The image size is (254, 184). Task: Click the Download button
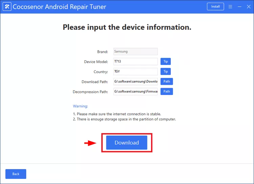click(x=127, y=143)
